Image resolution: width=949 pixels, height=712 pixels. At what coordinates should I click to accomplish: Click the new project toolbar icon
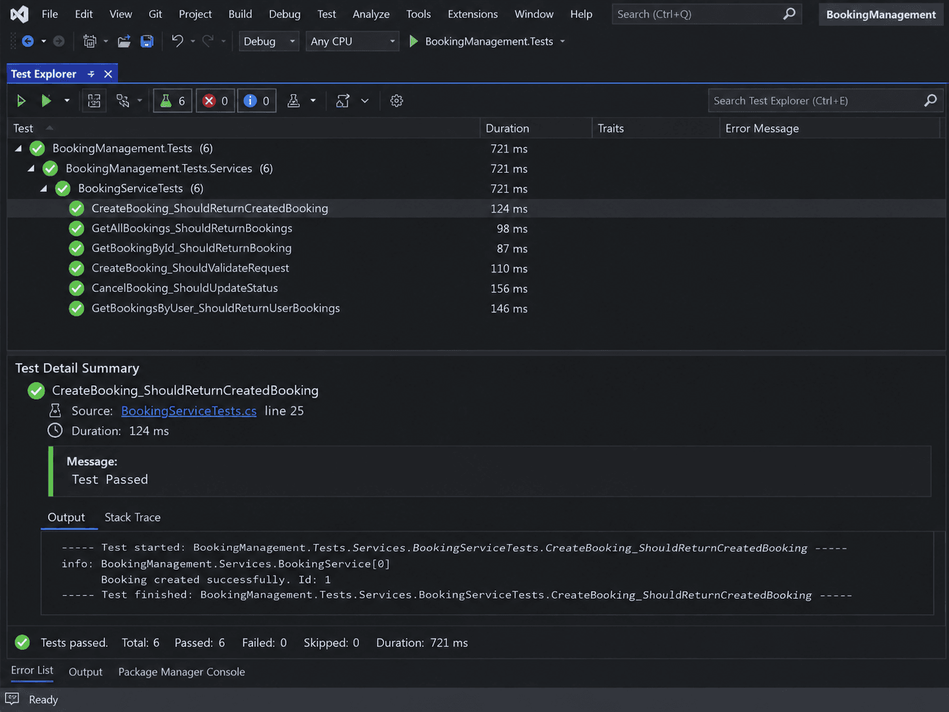[x=90, y=41]
